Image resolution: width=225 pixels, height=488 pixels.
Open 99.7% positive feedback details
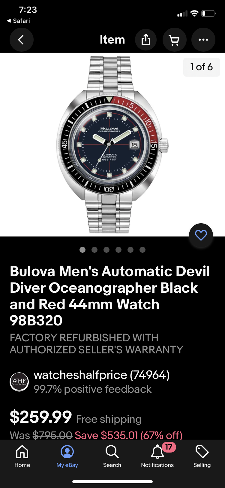click(x=93, y=389)
